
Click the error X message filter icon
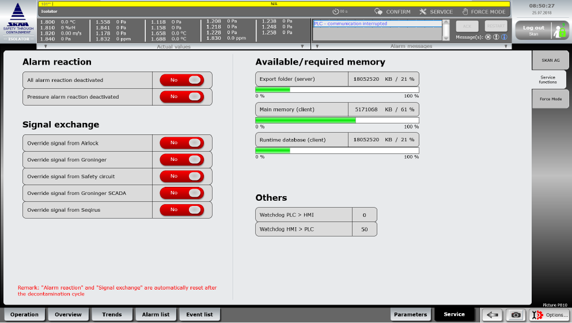488,37
